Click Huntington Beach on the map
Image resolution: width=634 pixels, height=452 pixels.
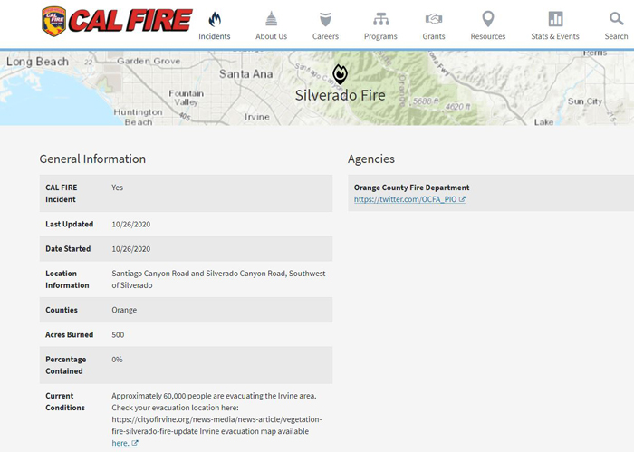[x=139, y=117]
